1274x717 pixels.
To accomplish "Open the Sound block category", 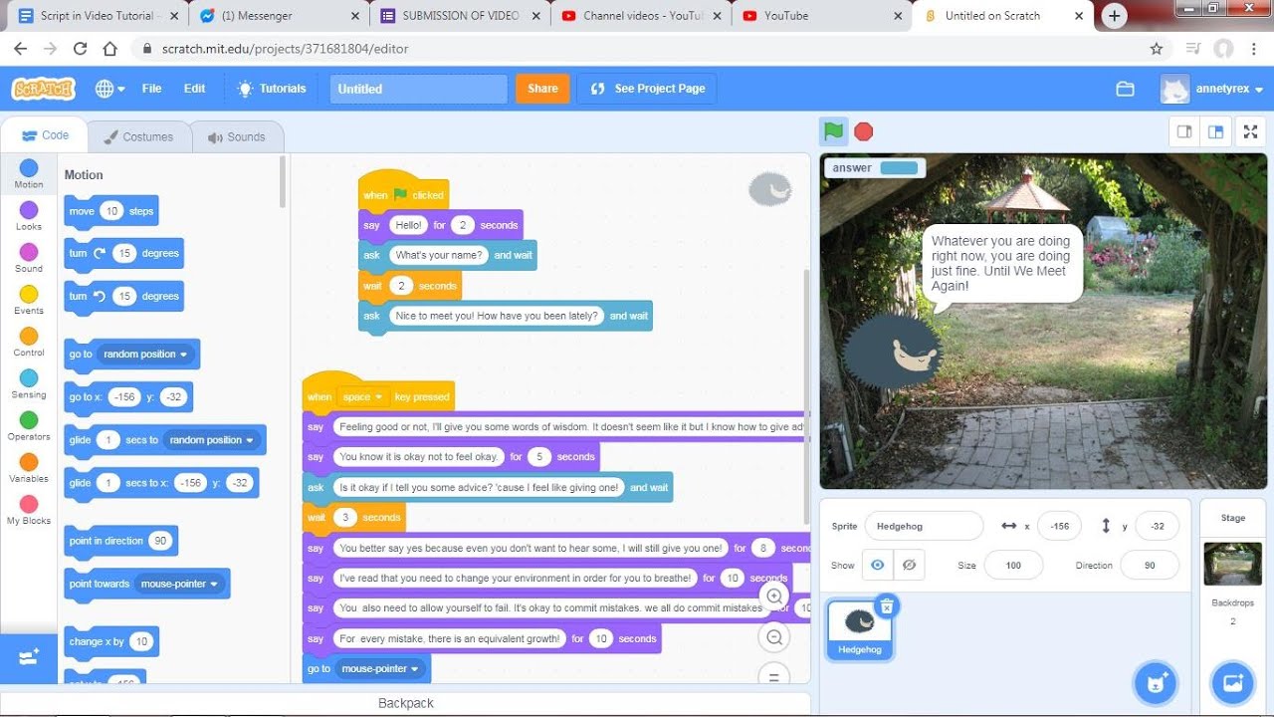I will pyautogui.click(x=29, y=258).
